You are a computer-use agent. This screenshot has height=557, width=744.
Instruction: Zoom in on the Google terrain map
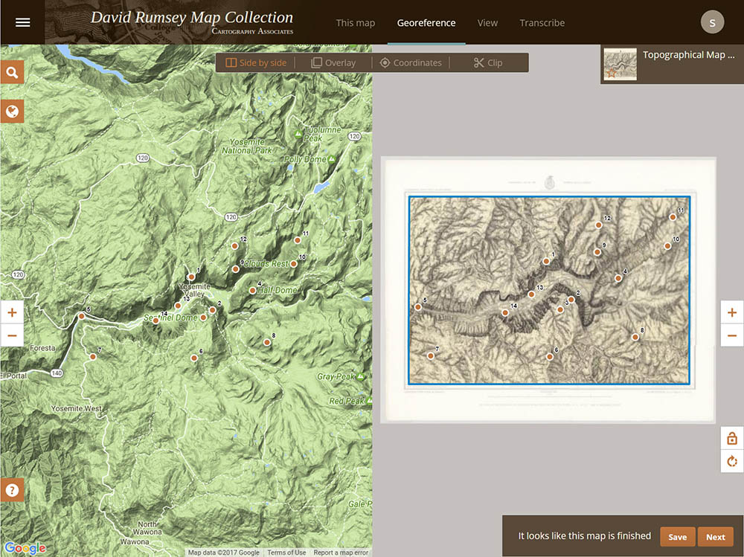tap(12, 312)
